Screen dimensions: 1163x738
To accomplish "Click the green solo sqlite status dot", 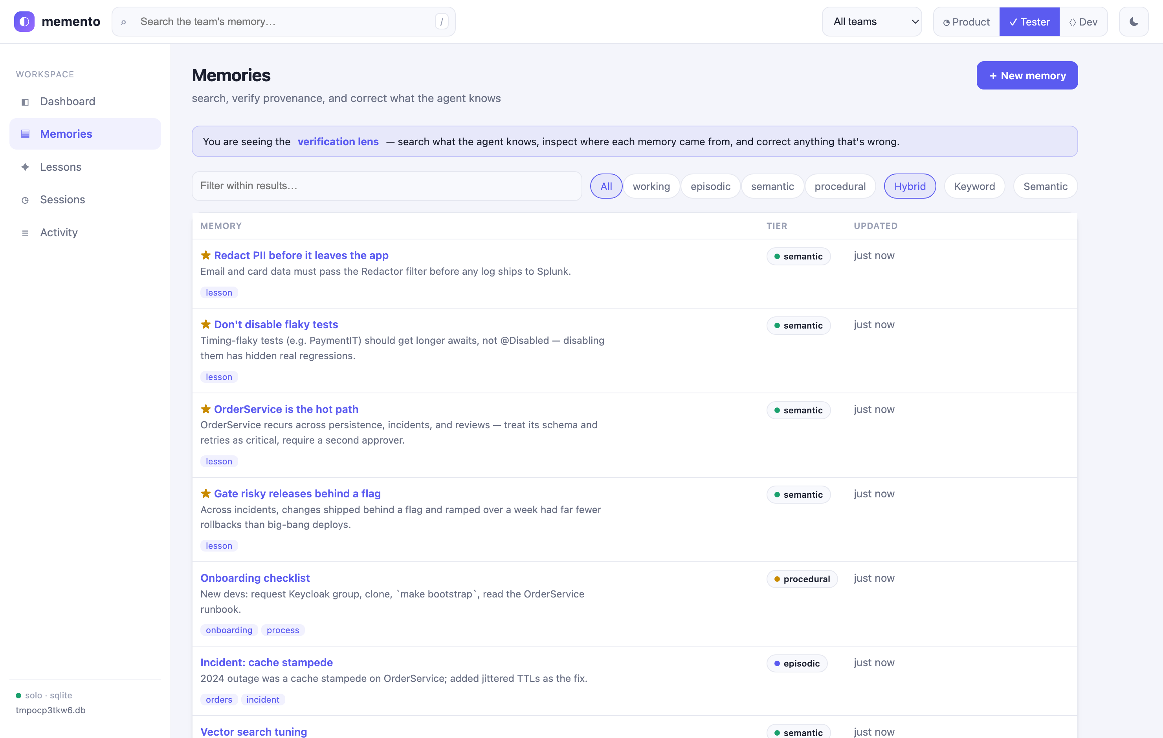I will click(18, 695).
